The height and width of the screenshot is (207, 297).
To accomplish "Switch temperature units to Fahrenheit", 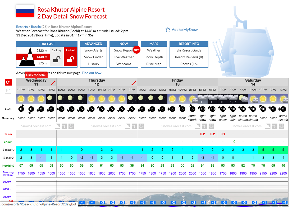I will pos(8,90).
